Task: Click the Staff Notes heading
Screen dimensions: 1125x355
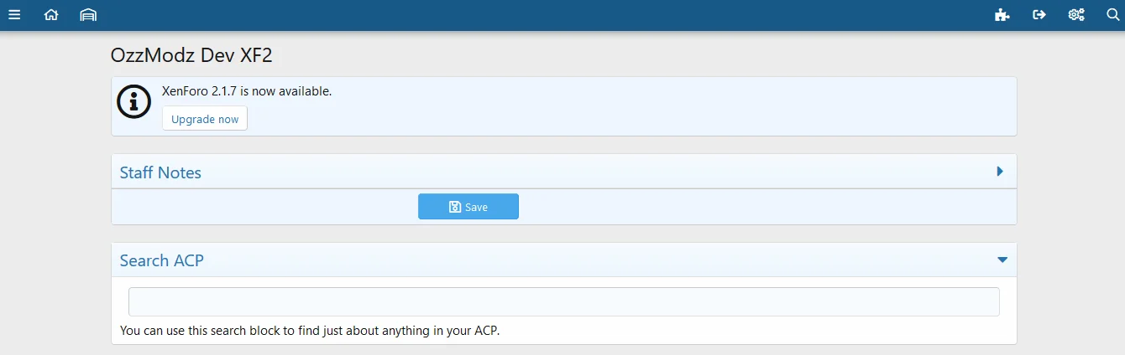Action: click(160, 172)
